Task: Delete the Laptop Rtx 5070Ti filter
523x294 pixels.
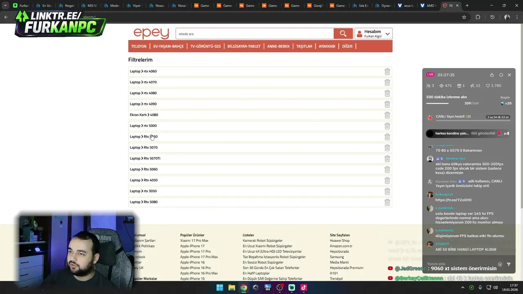Action: pos(387,158)
